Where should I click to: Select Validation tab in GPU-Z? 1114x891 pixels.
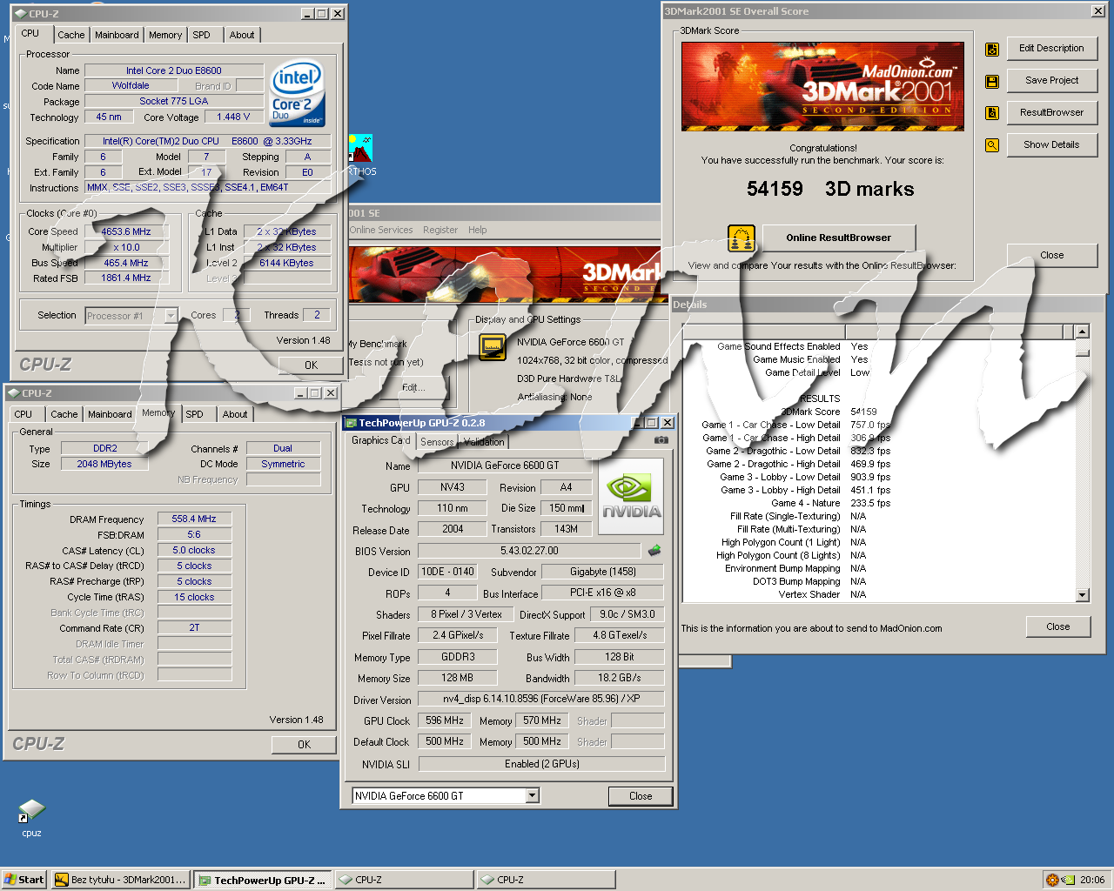(x=484, y=442)
